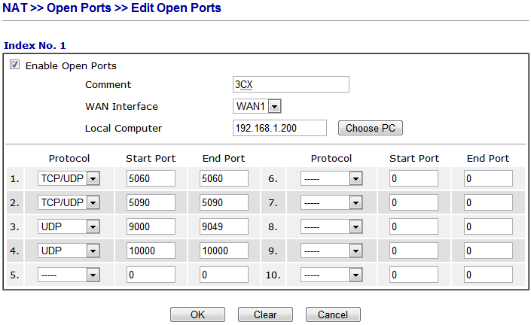Click OK to save open ports
Screen dimensions: 531x325
(198, 314)
